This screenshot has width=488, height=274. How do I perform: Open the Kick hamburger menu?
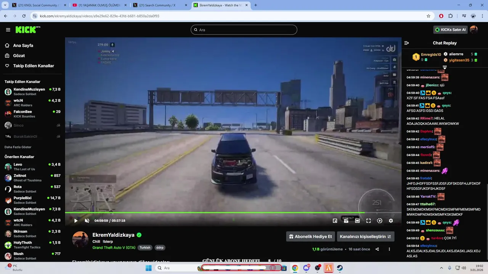(8, 30)
